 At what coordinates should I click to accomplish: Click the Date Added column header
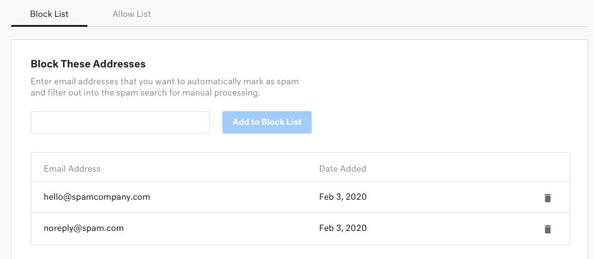342,169
